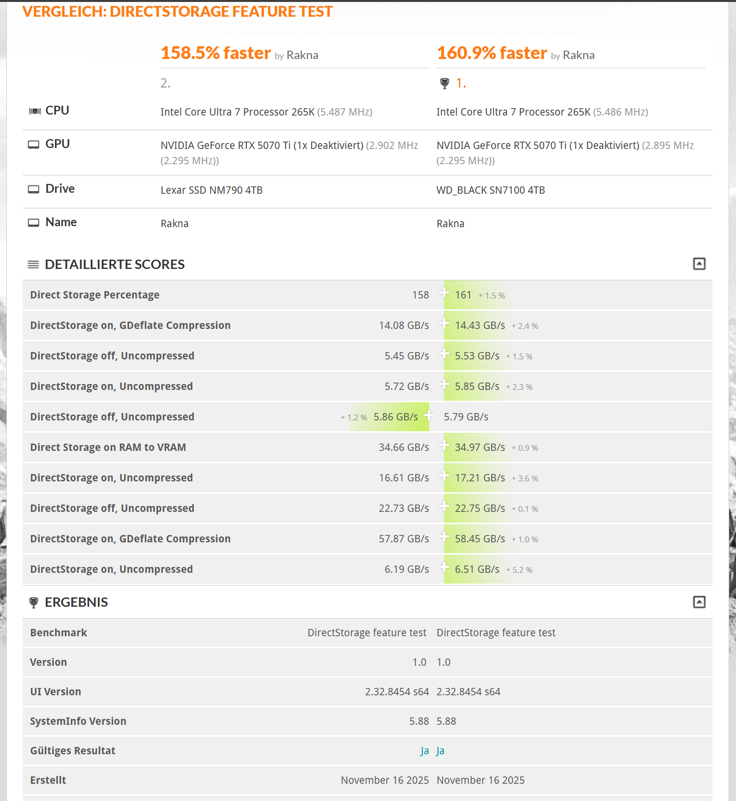Viewport: 736px width, 801px height.
Task: Click plus icon beside 6.51 GB/s
Action: pos(444,567)
